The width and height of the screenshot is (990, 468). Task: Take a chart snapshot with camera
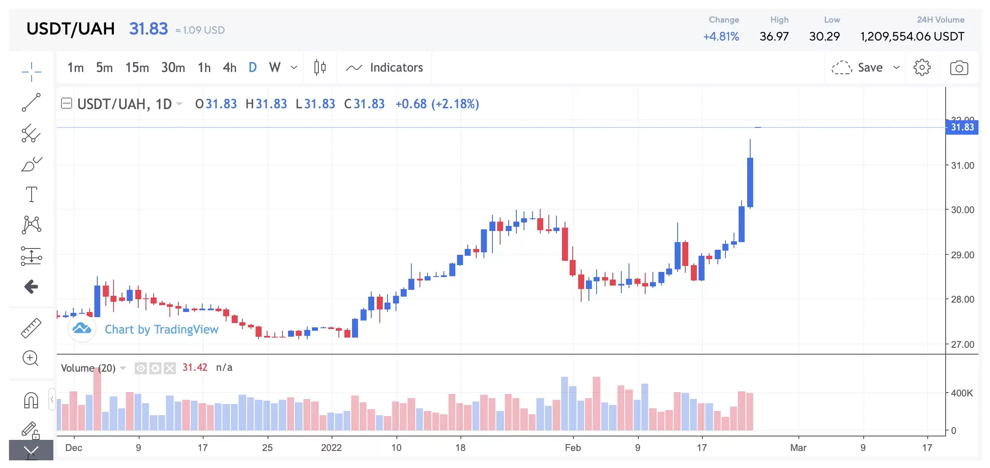point(959,68)
